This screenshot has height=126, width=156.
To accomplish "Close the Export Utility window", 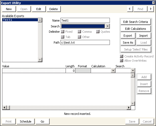I will (154, 3).
